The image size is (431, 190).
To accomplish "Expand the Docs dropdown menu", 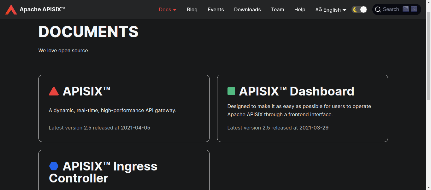I will click(168, 9).
